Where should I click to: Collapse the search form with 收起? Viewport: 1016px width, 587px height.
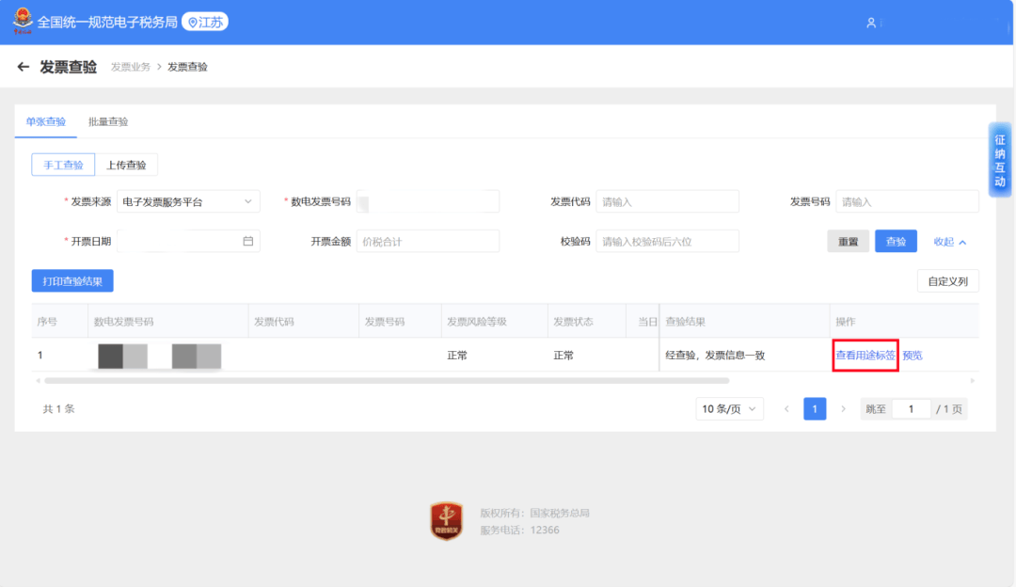click(949, 242)
